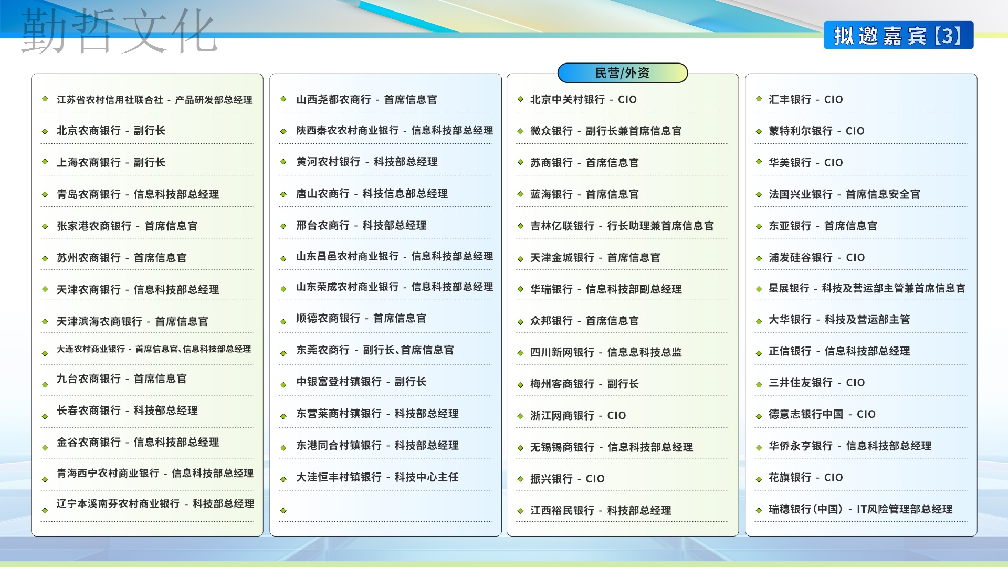Click 大连农村商业银行 entry
The height and width of the screenshot is (567, 1008).
pyautogui.click(x=154, y=349)
